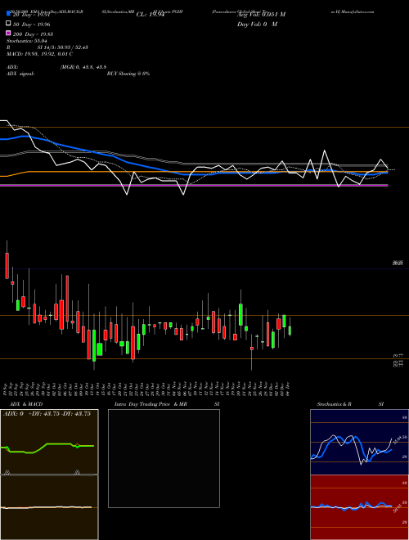Click the 'ADX: 0 +DY: 43.75 -DY: 43.75' header
409x540 pixels.
(x=47, y=414)
